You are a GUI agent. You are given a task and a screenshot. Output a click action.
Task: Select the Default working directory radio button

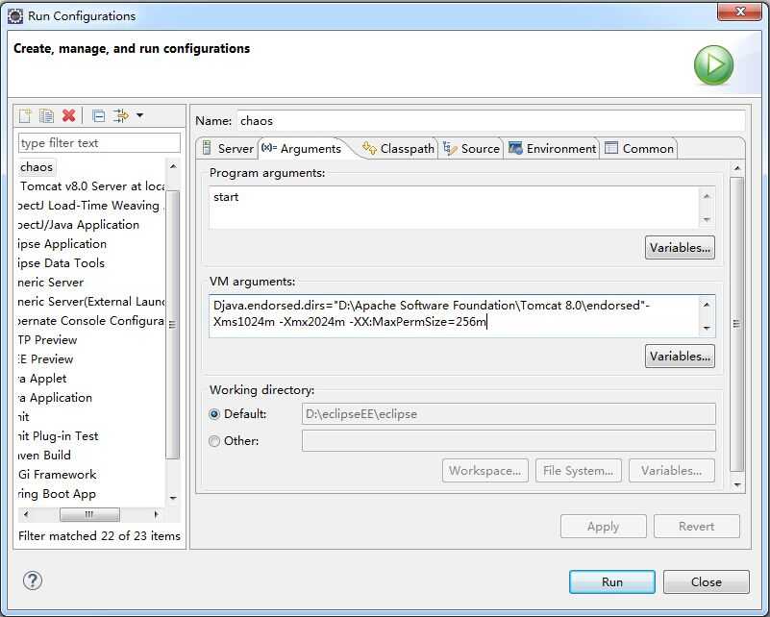coord(214,414)
